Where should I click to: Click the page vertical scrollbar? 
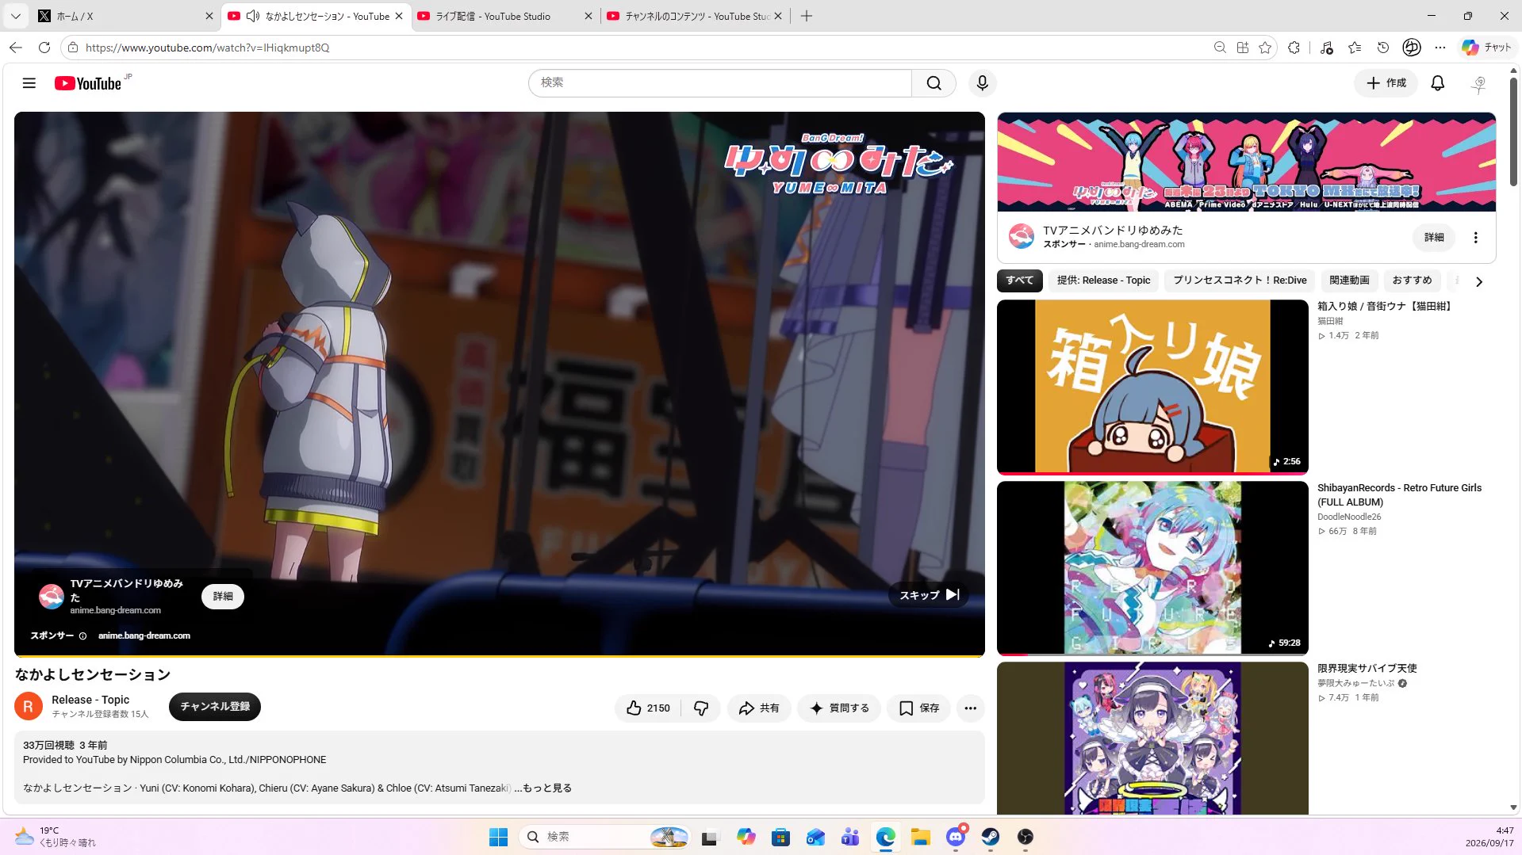[x=1512, y=133]
